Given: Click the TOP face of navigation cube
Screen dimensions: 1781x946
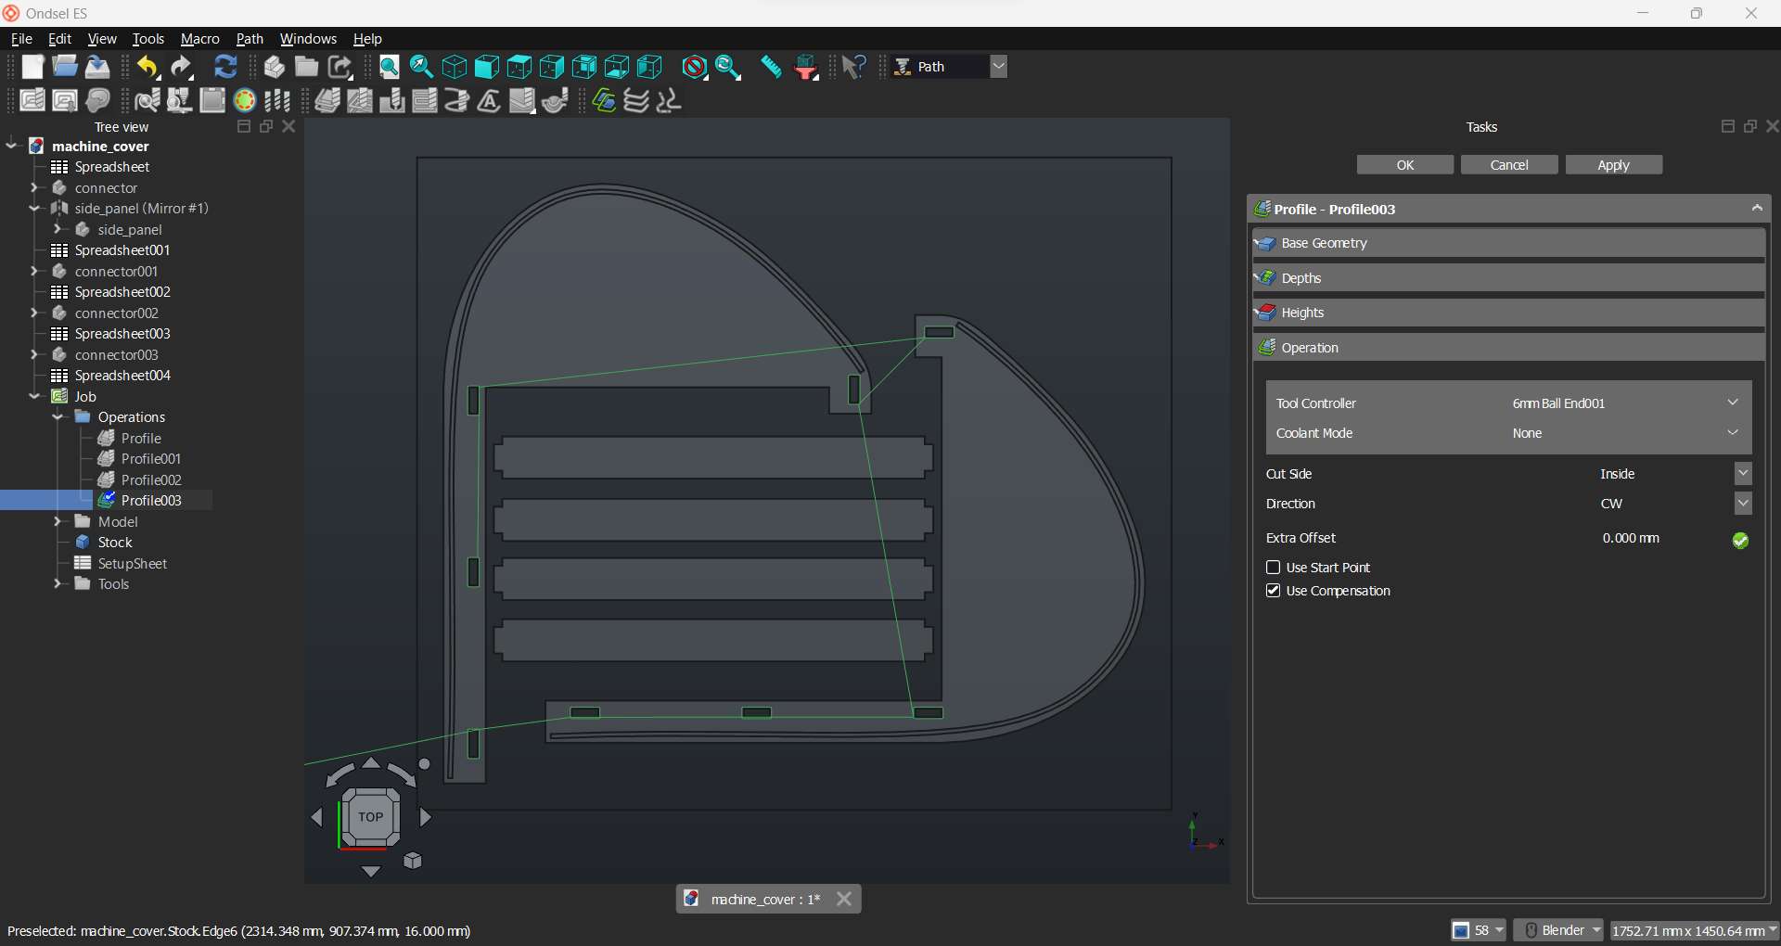Looking at the screenshot, I should [x=370, y=817].
